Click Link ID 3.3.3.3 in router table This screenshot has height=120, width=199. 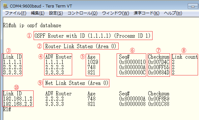[x=12, y=72]
